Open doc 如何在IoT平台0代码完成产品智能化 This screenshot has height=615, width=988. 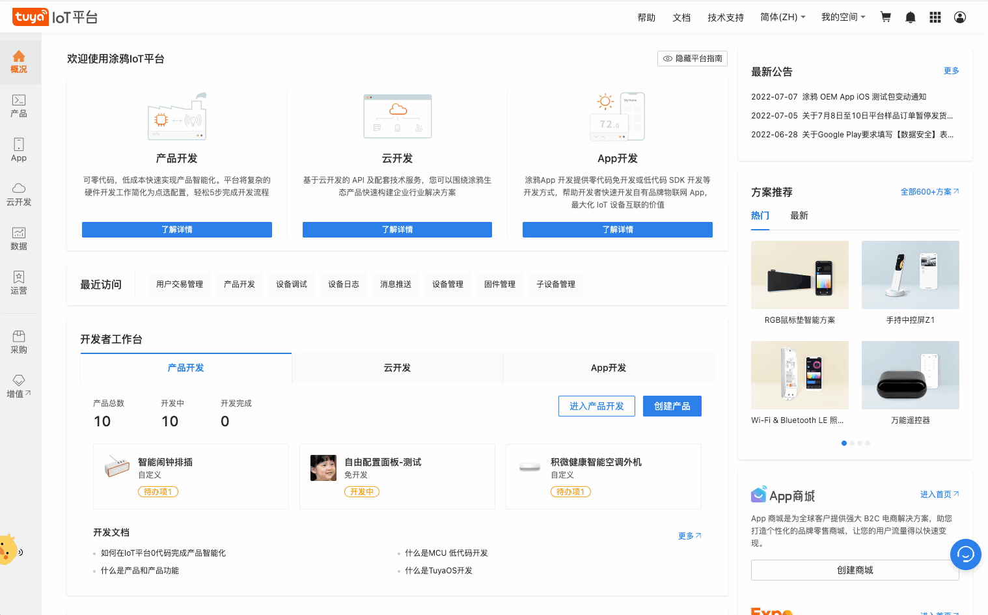click(163, 553)
